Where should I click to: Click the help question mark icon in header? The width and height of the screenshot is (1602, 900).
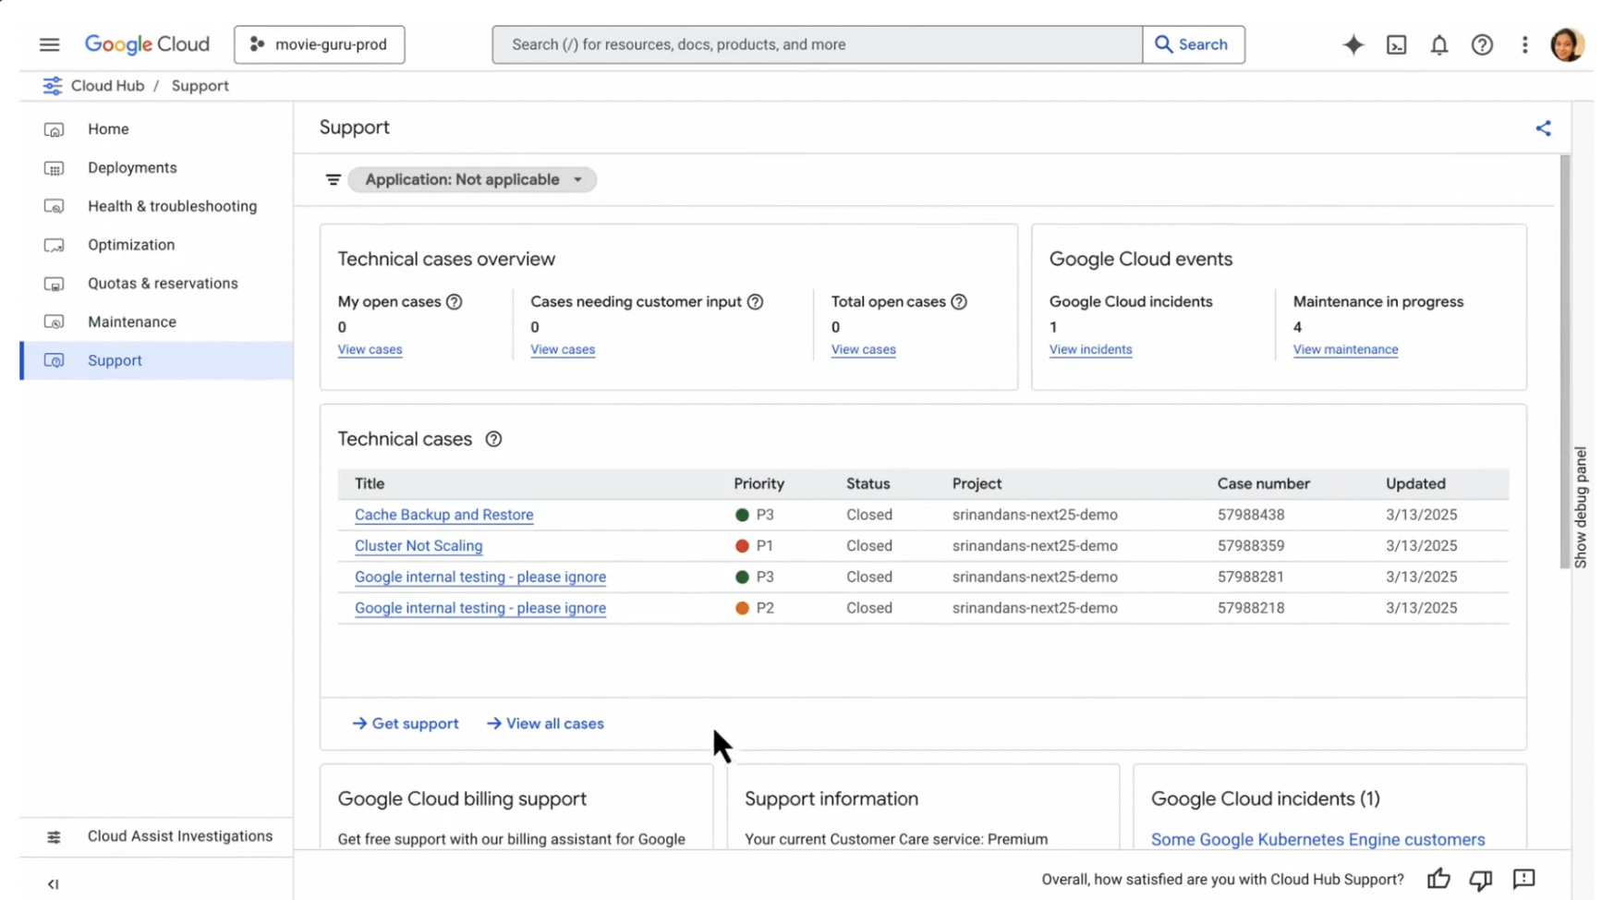click(x=1482, y=44)
